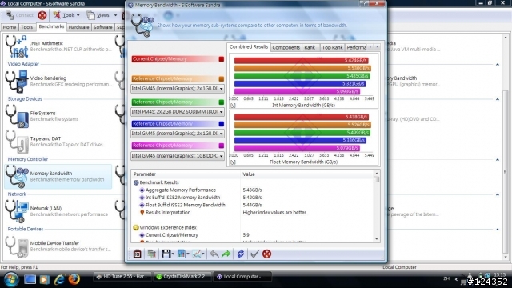Click the Connect toolbar button
Screen dimensions: 512x288
(x=20, y=15)
